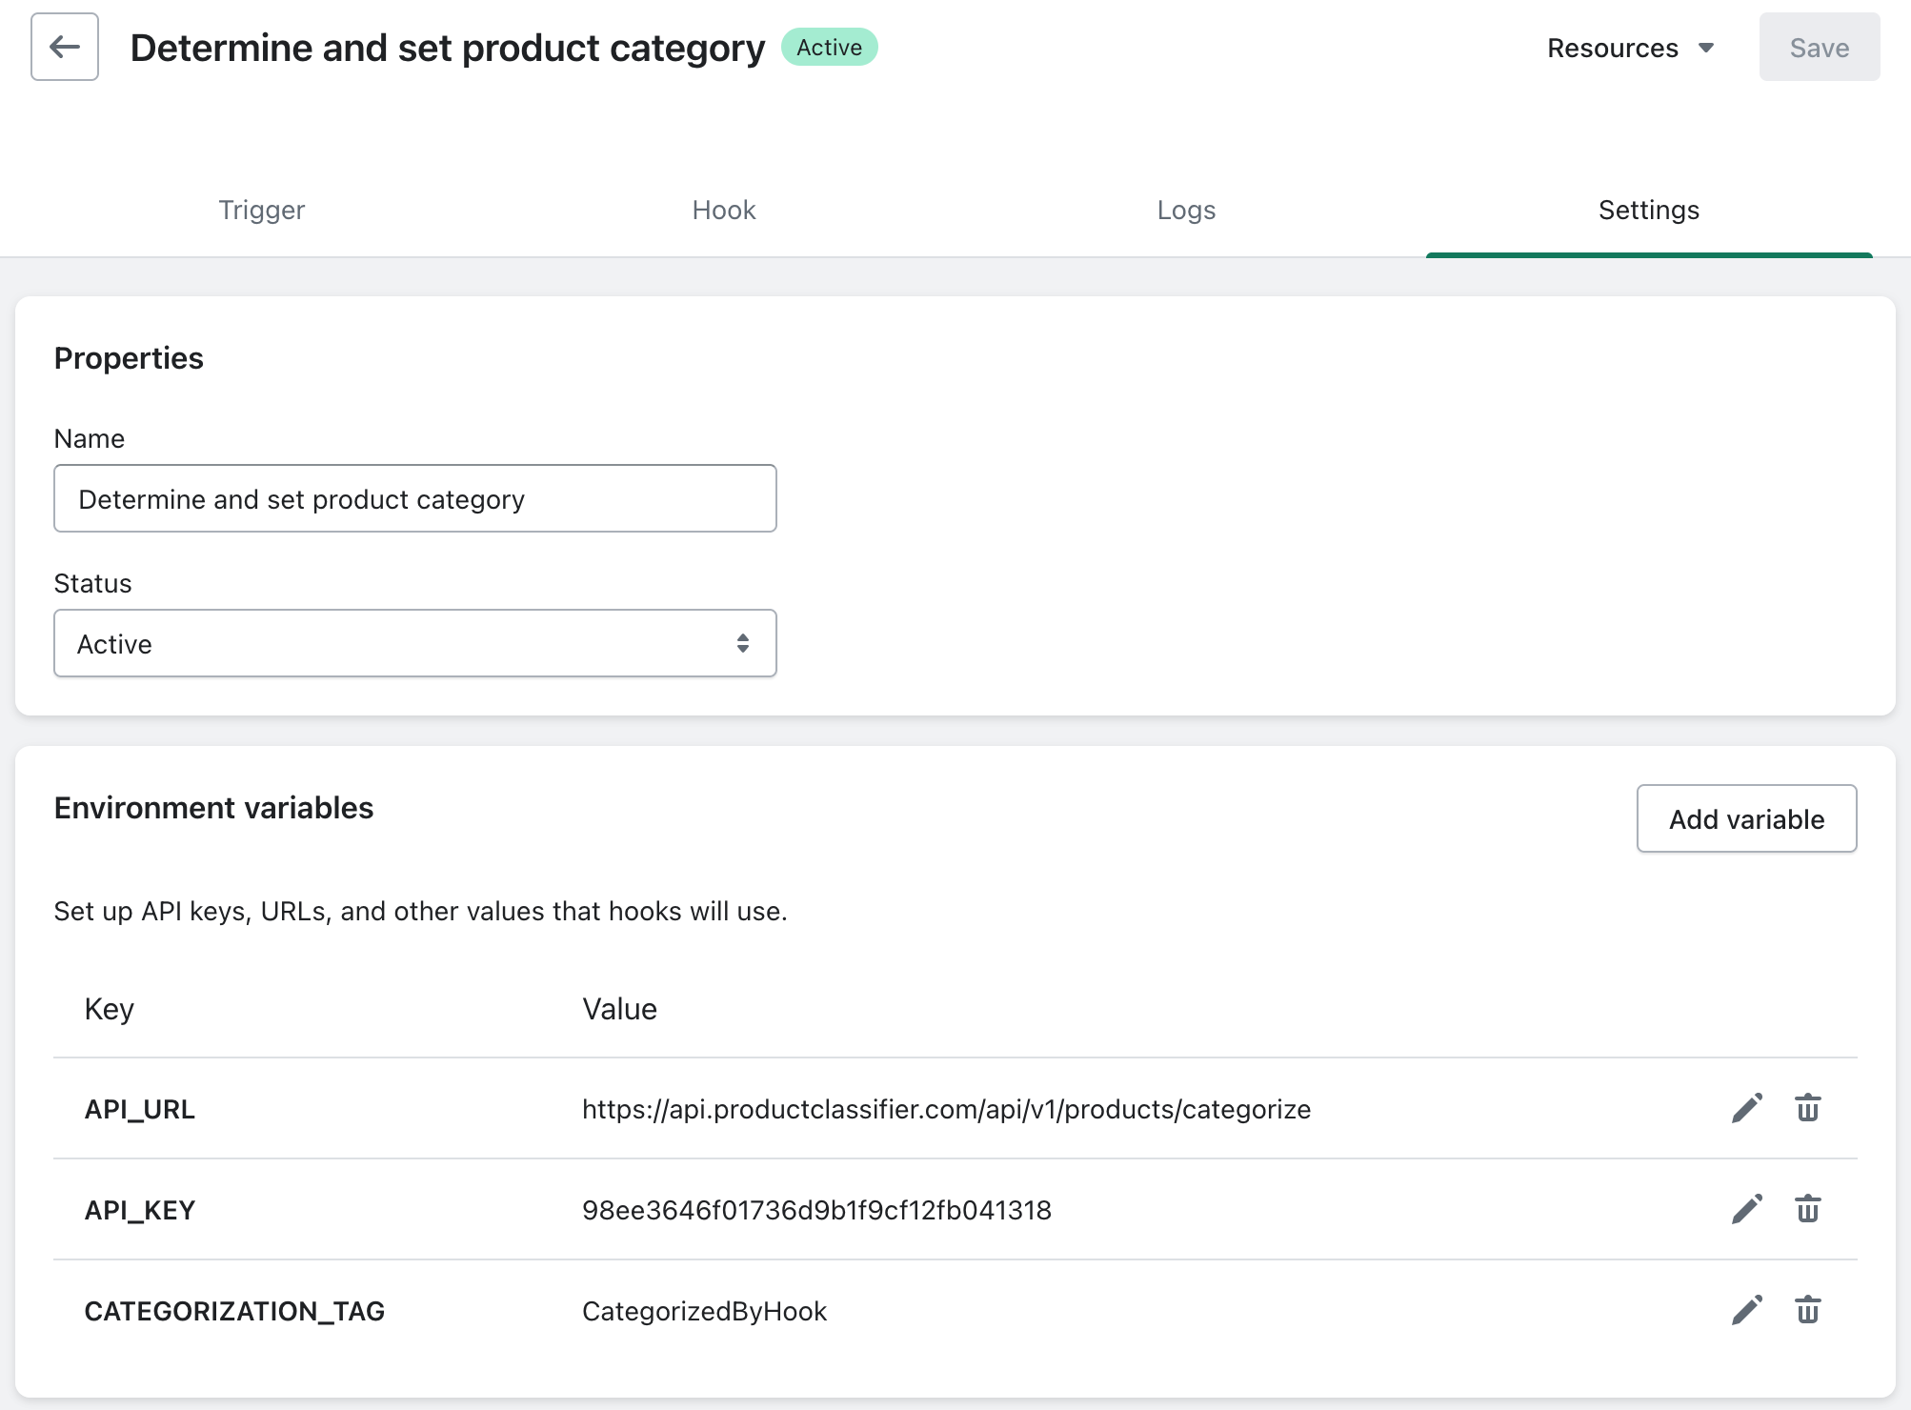Screen dimensions: 1911x1410
Task: Select the Settings tab
Action: click(1648, 210)
